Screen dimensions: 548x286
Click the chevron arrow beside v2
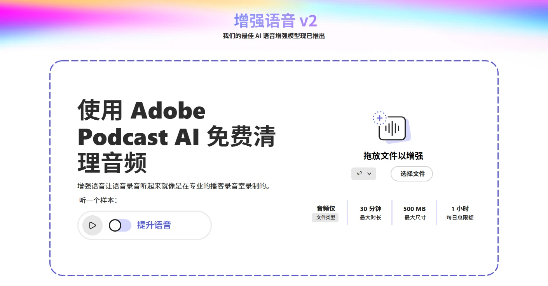pos(369,174)
